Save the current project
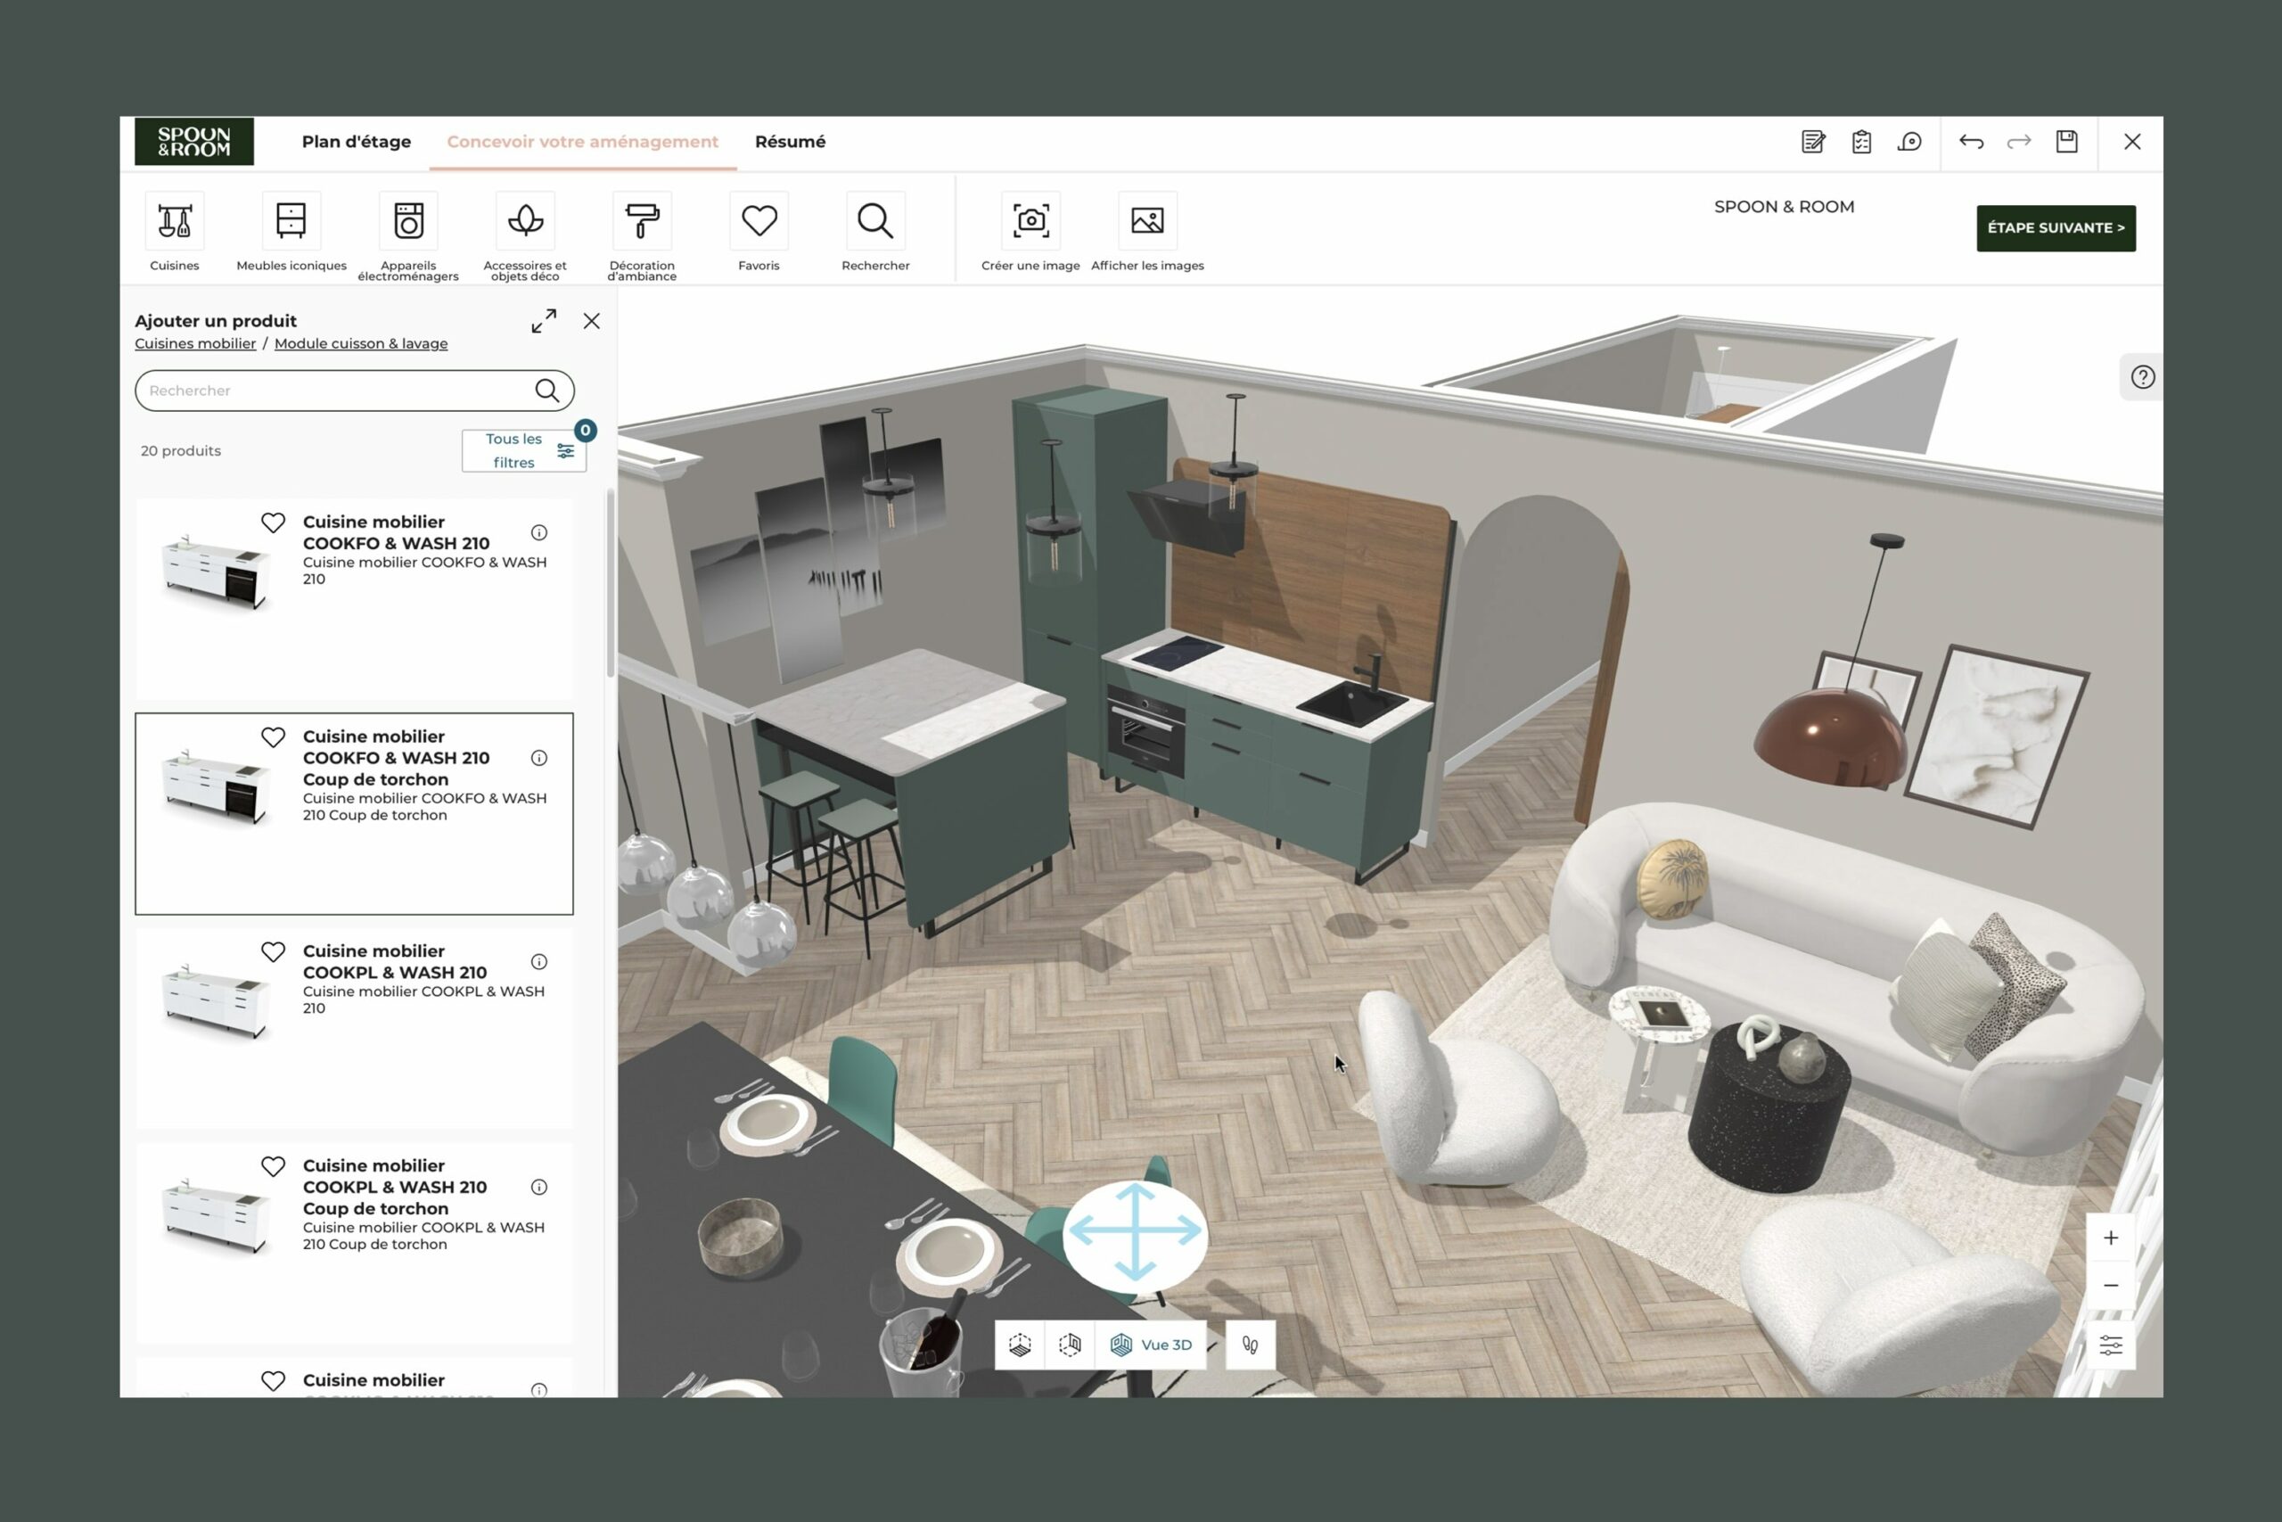Screen dimensions: 2282x1522 (2066, 142)
